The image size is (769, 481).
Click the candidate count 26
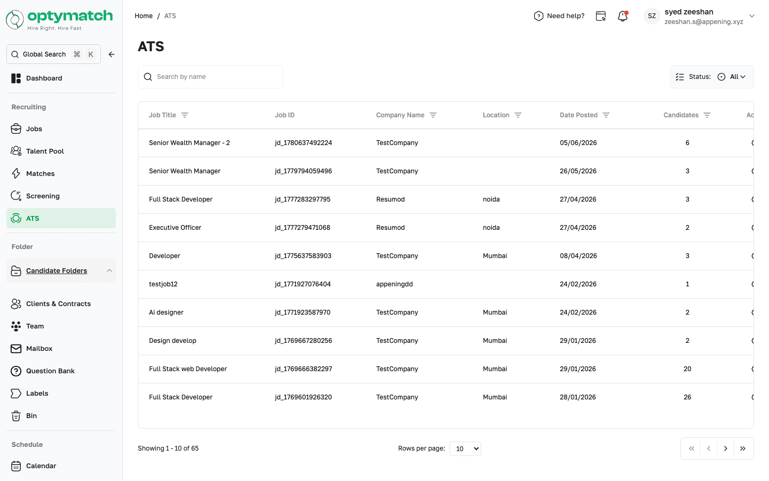pos(687,397)
